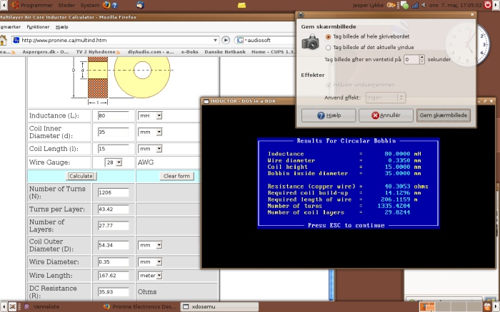The image size is (500, 312).
Task: Click the Clear form button
Action: point(176,176)
